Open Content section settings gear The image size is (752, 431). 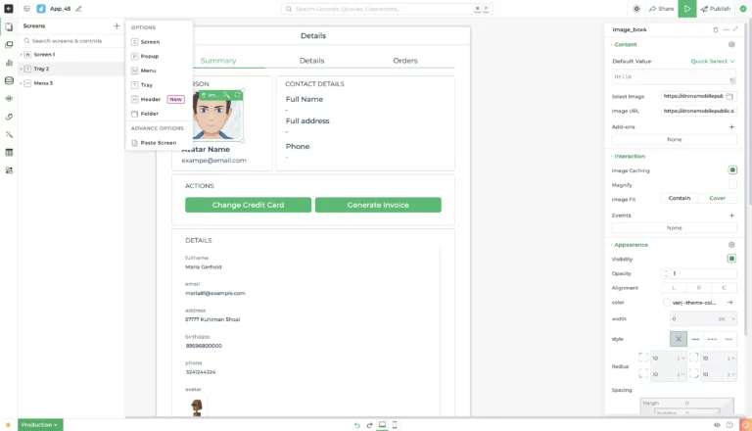click(x=731, y=44)
